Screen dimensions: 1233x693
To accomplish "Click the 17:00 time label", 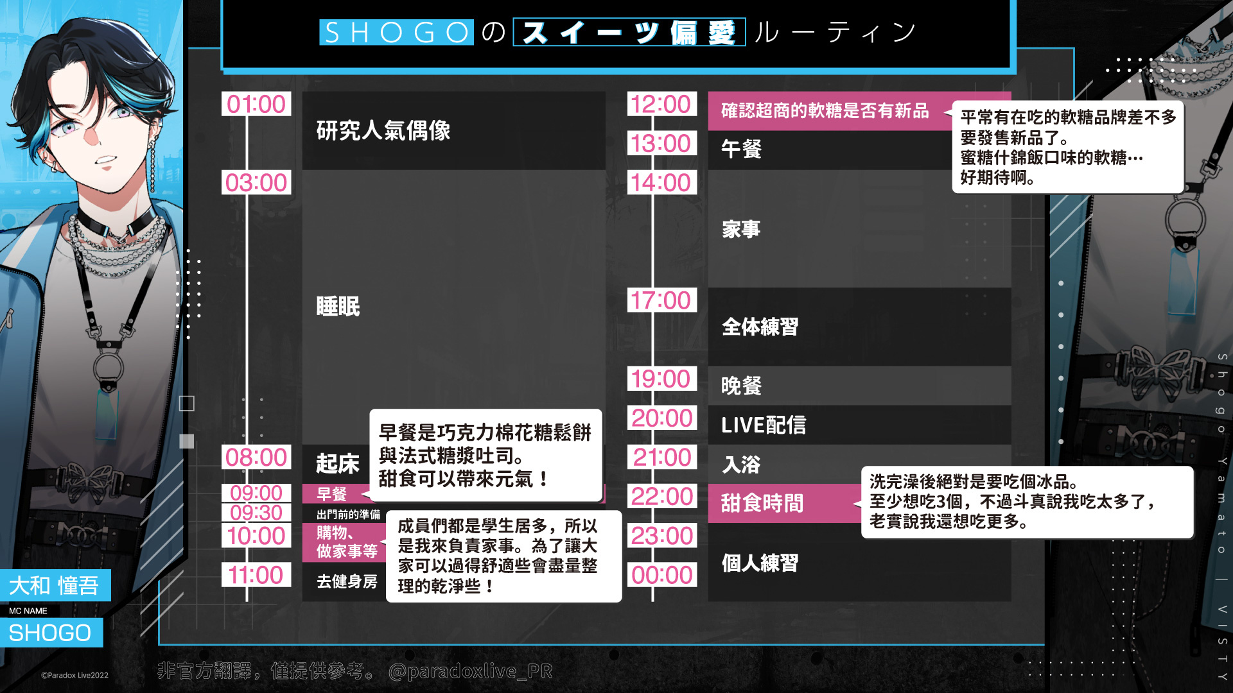I will point(662,300).
